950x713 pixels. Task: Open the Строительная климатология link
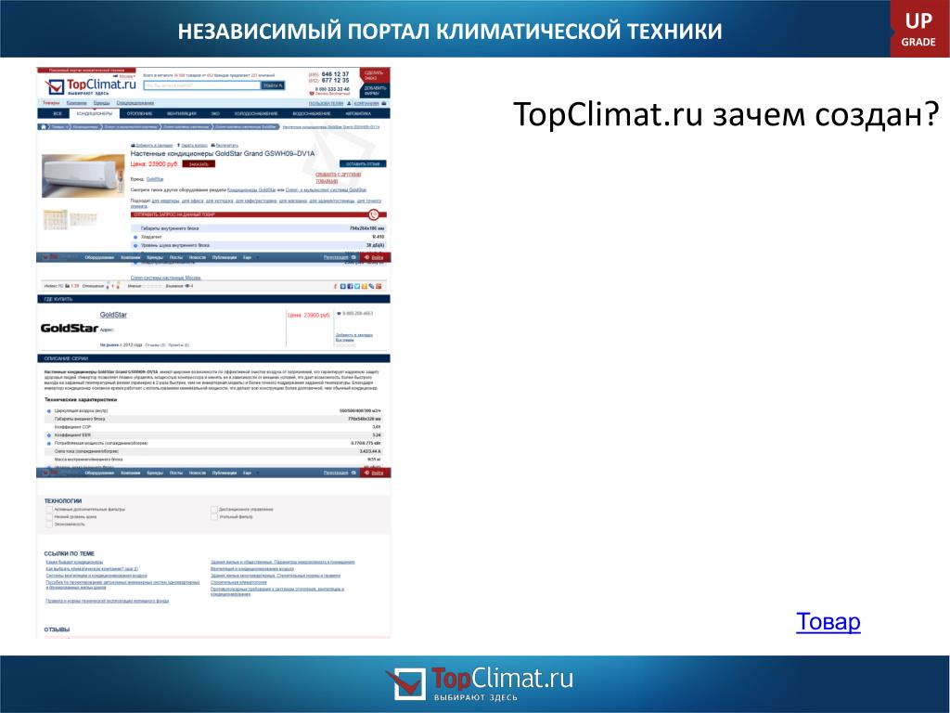(238, 582)
